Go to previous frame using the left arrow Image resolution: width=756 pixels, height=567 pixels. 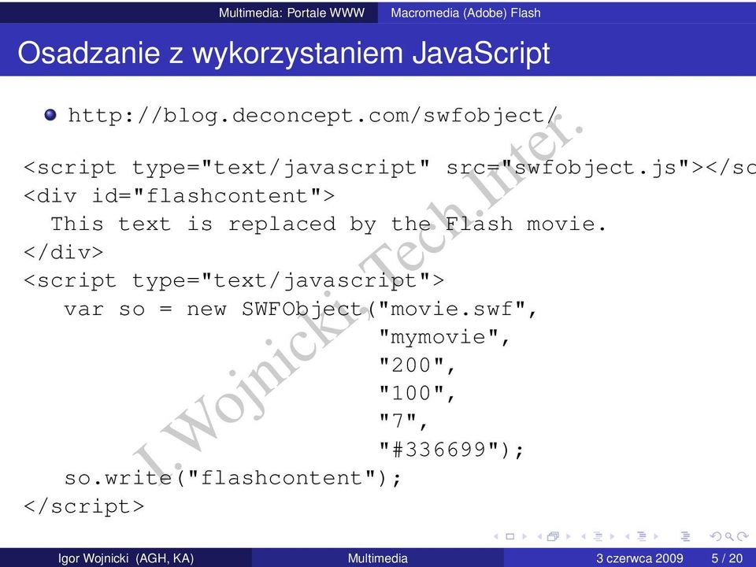click(x=539, y=536)
